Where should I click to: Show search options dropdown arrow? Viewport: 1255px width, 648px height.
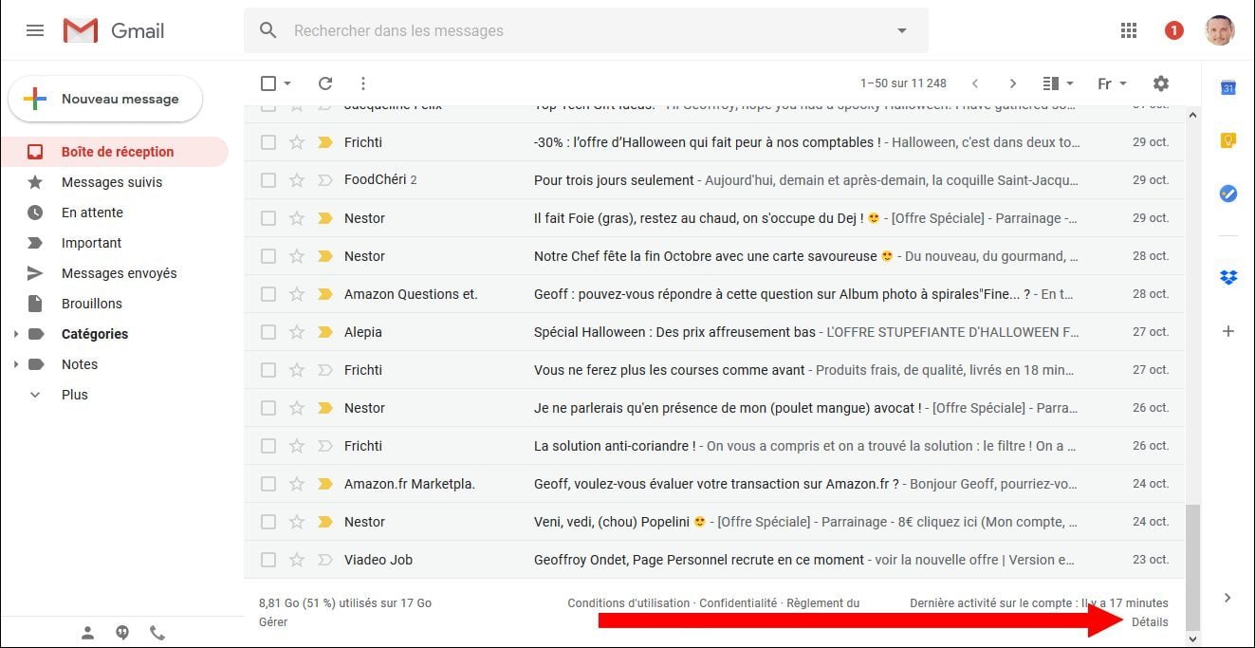[x=902, y=30]
